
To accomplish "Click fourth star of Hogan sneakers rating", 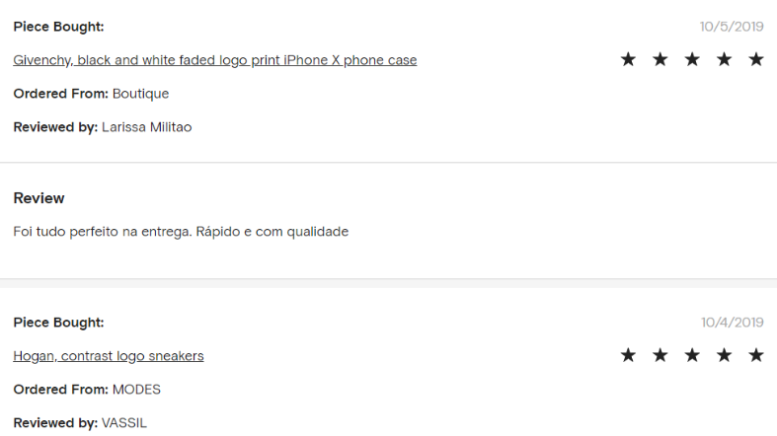I will [x=724, y=355].
